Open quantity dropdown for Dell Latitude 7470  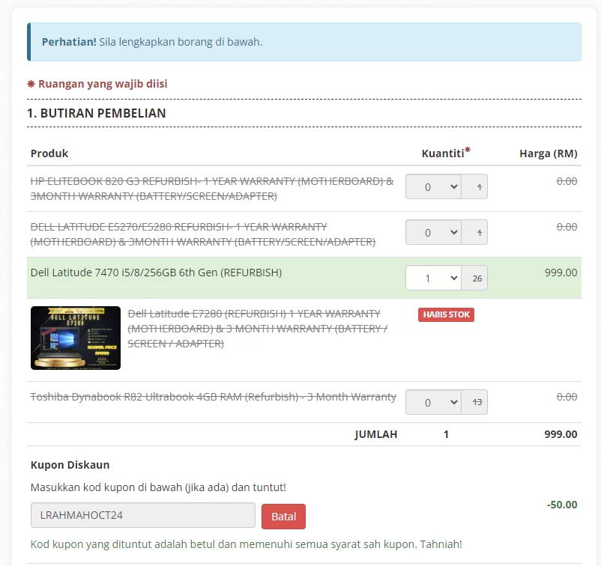(x=433, y=278)
